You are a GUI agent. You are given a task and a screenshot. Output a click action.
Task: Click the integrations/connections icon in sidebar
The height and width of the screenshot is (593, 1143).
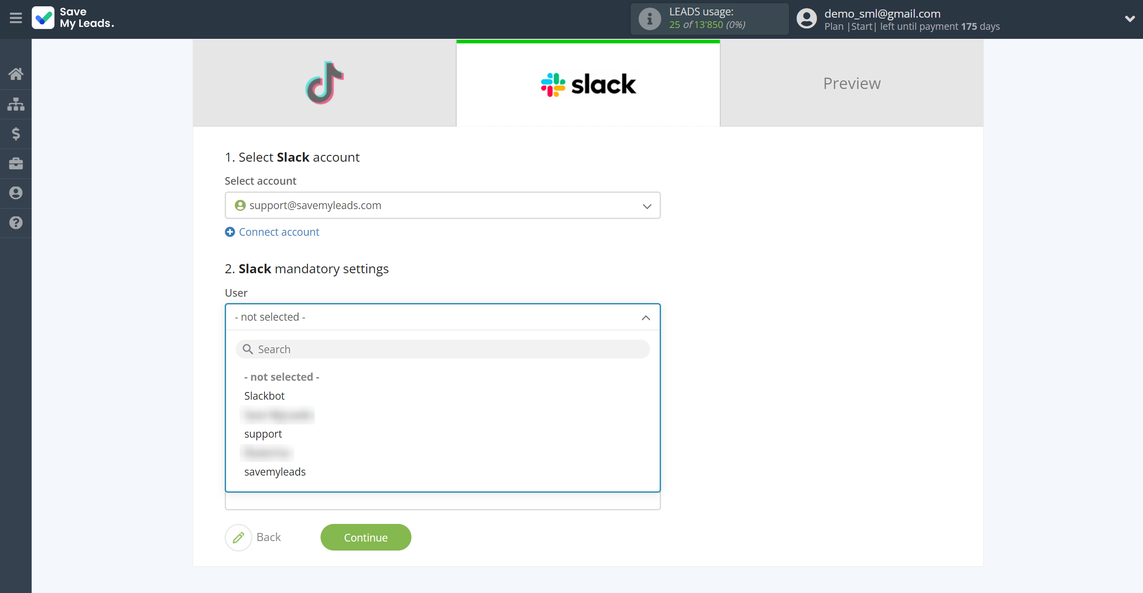16,103
